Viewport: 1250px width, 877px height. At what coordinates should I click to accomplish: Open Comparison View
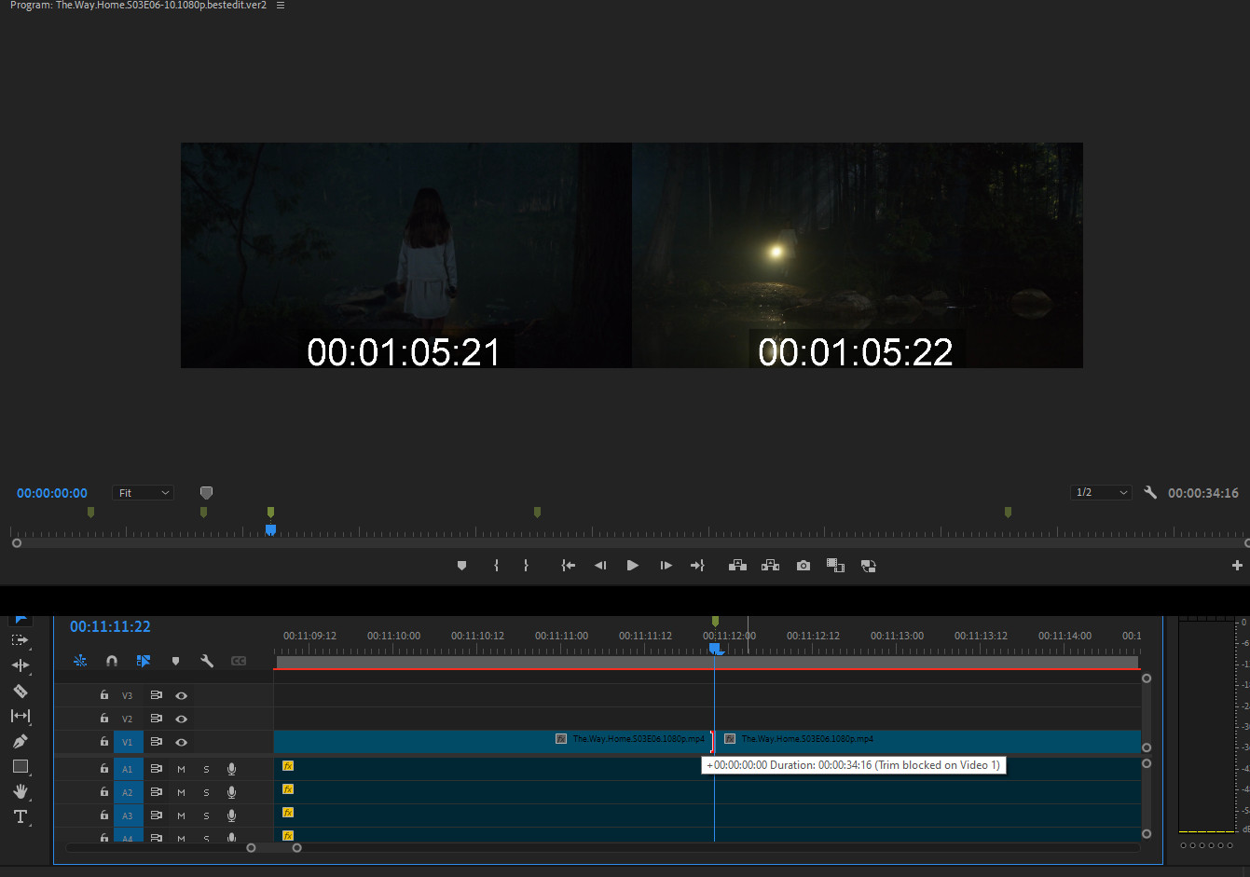click(x=835, y=566)
